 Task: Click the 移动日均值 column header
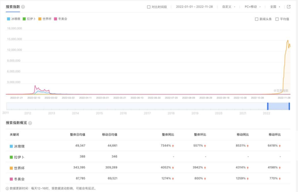pyautogui.click(x=110, y=135)
